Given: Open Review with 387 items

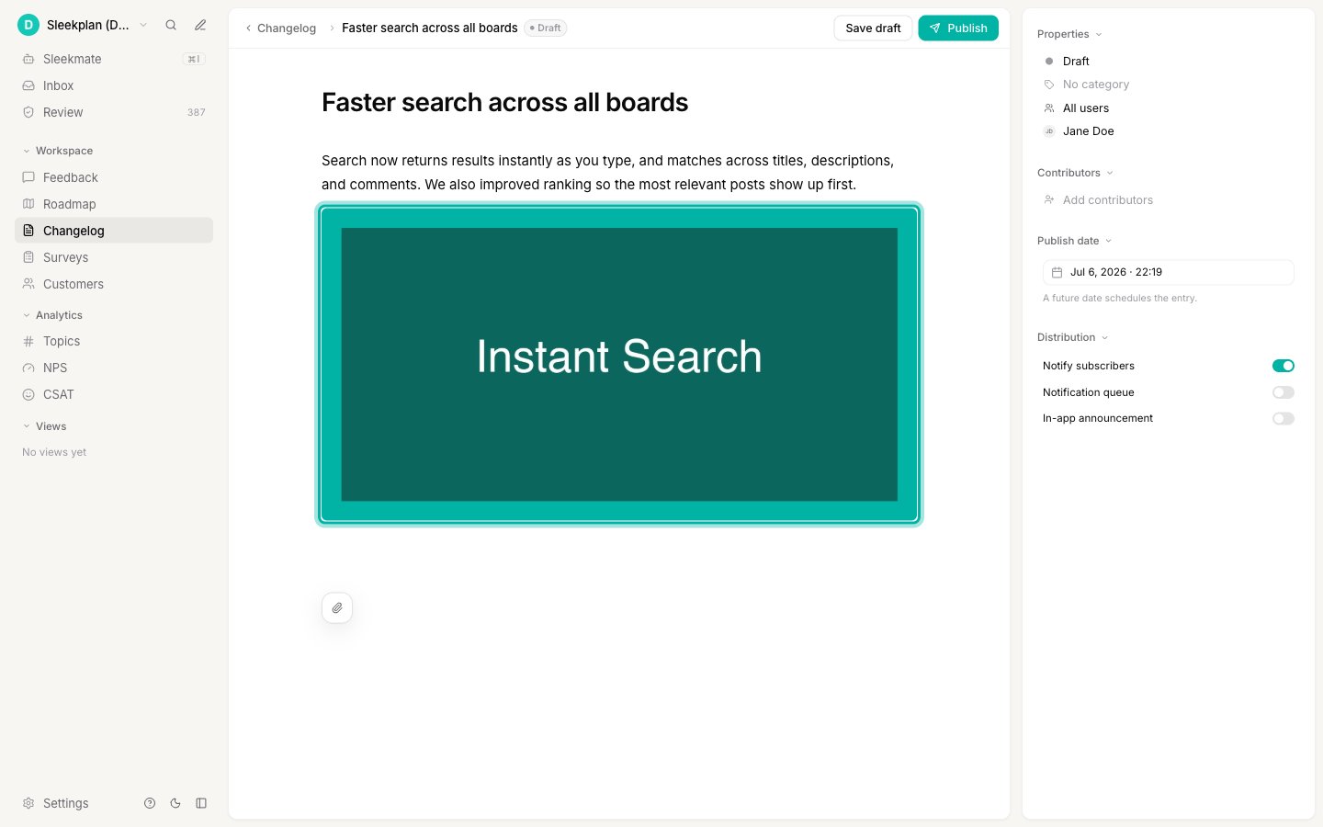Looking at the screenshot, I should tap(114, 112).
